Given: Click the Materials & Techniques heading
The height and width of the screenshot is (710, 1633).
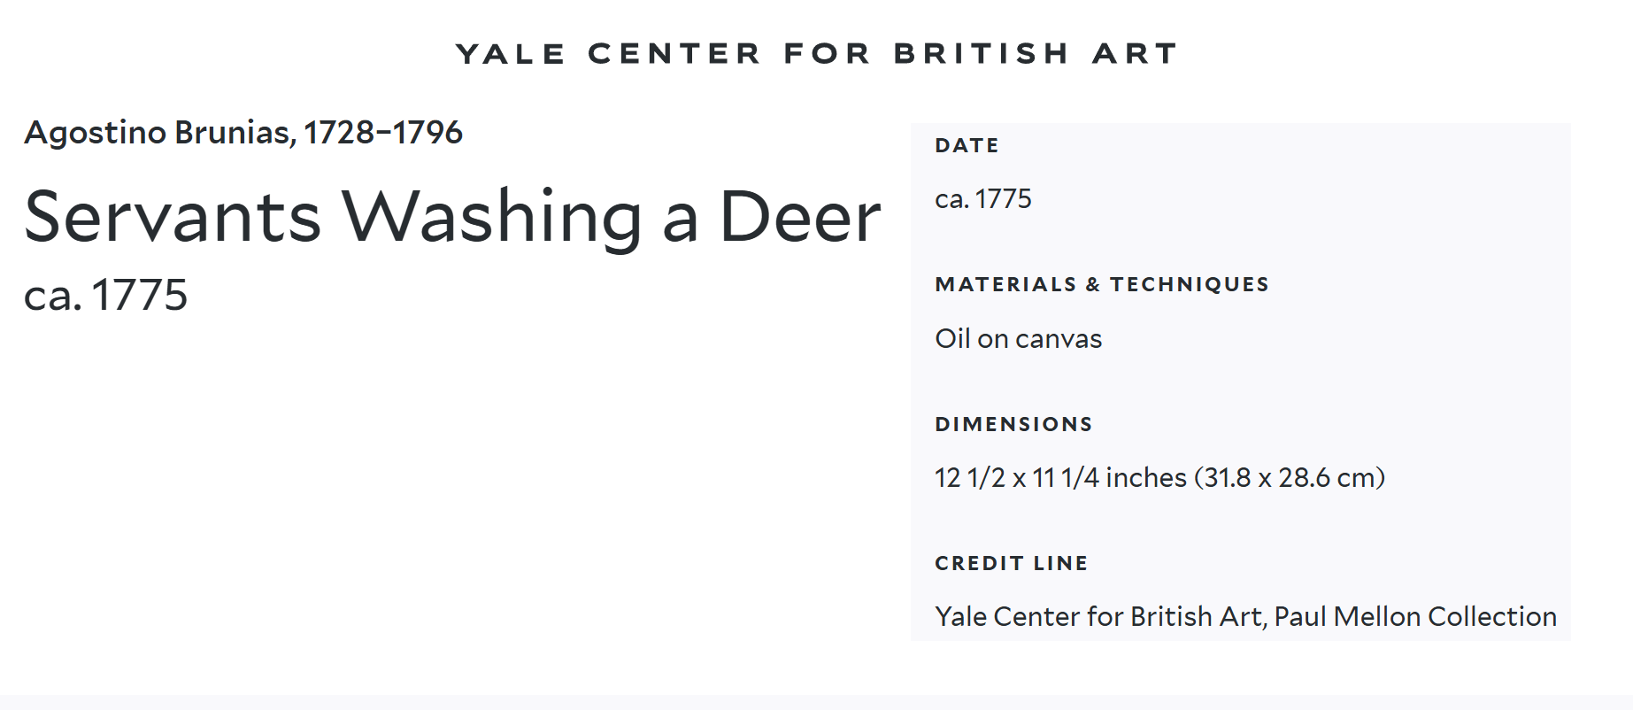Looking at the screenshot, I should pyautogui.click(x=1101, y=285).
